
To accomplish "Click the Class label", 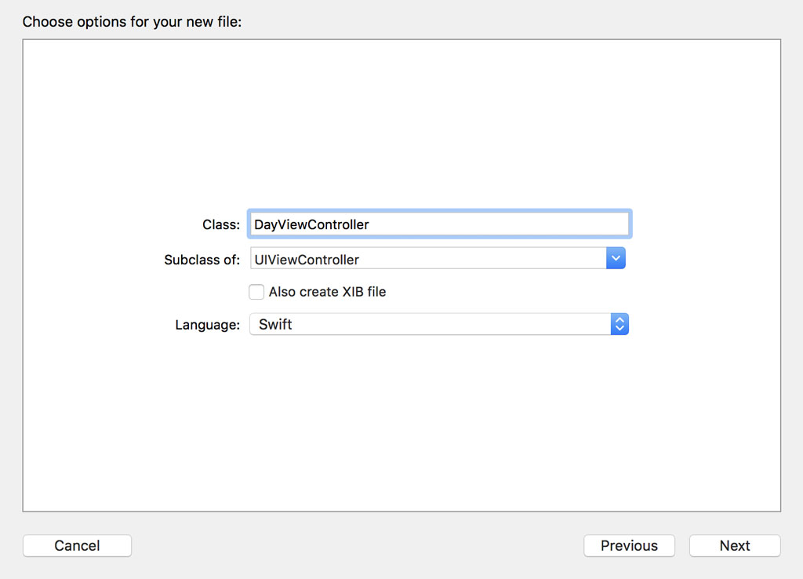I will tap(220, 224).
